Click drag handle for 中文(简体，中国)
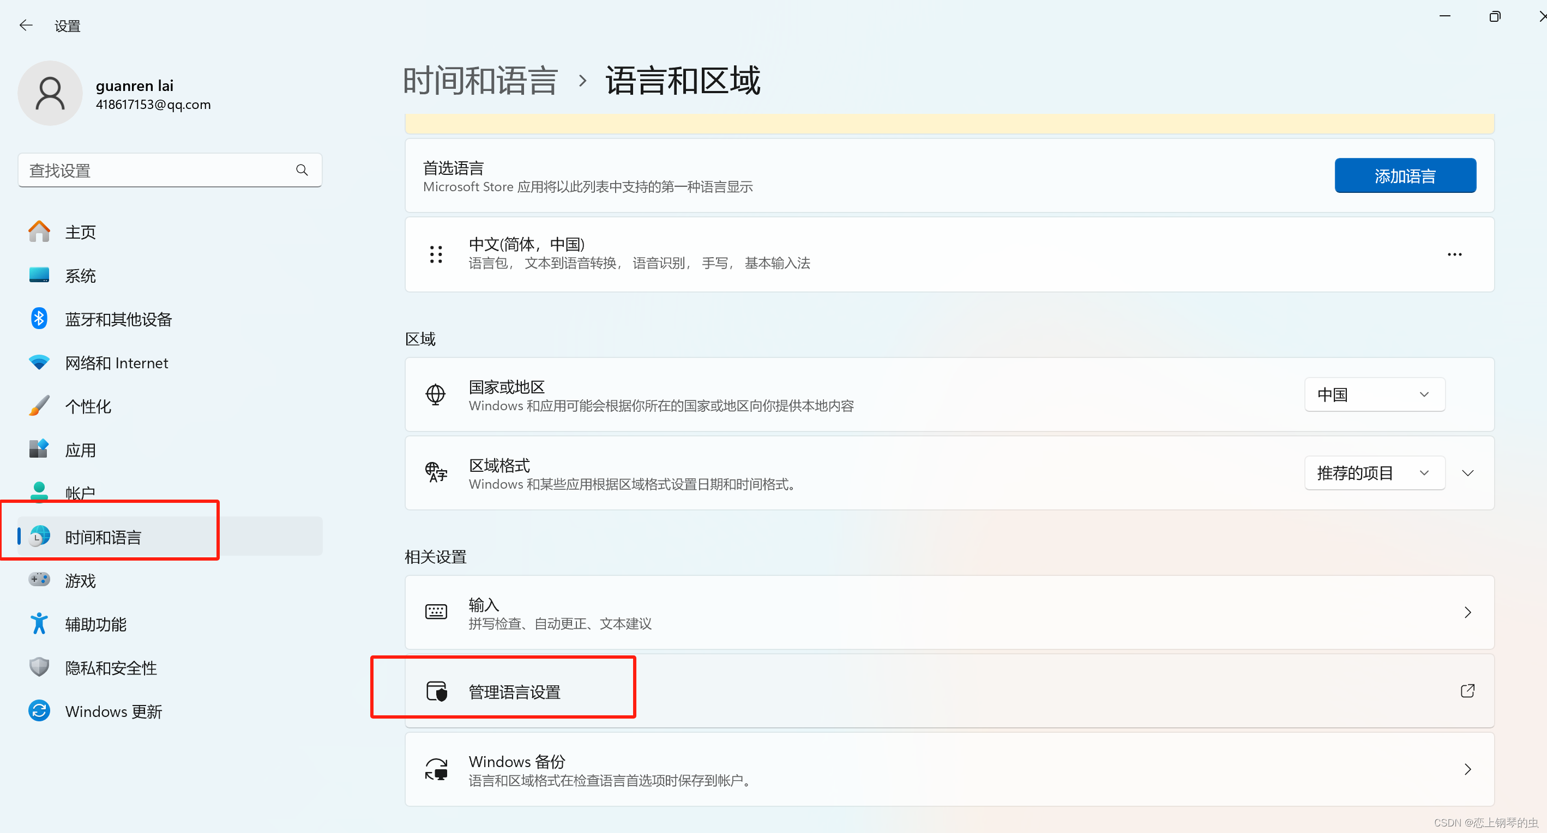Image resolution: width=1547 pixels, height=833 pixels. point(436,254)
